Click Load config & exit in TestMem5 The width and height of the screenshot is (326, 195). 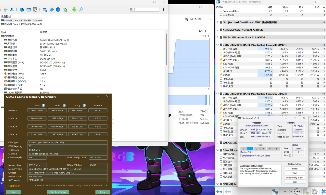point(295,177)
